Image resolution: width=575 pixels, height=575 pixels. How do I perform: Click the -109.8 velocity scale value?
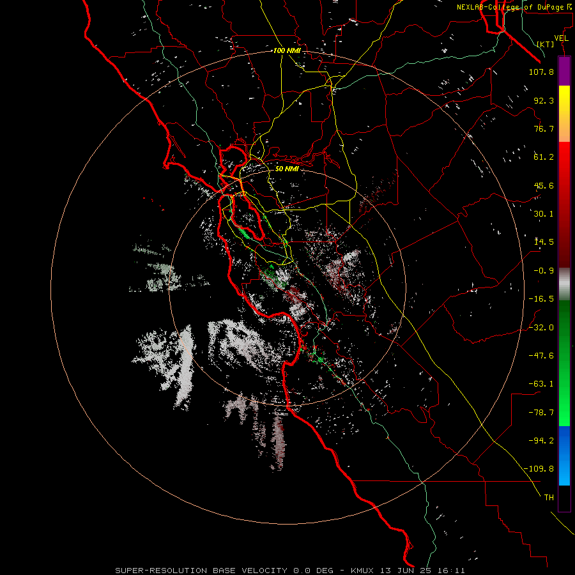click(539, 469)
